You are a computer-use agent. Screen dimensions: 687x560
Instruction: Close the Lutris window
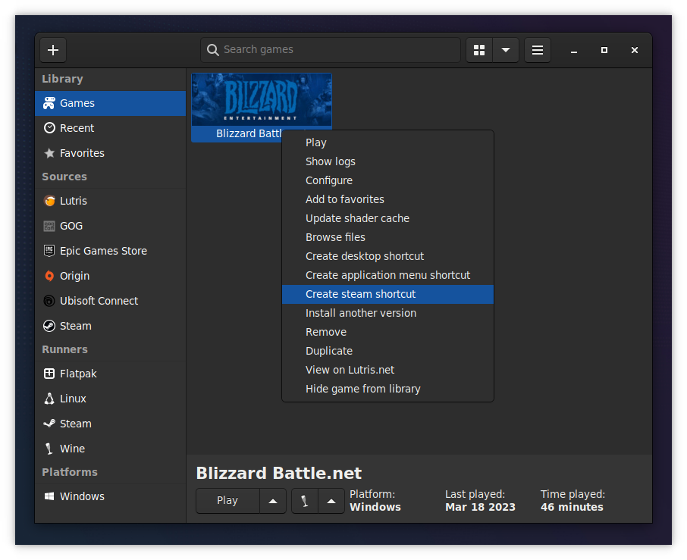click(635, 50)
